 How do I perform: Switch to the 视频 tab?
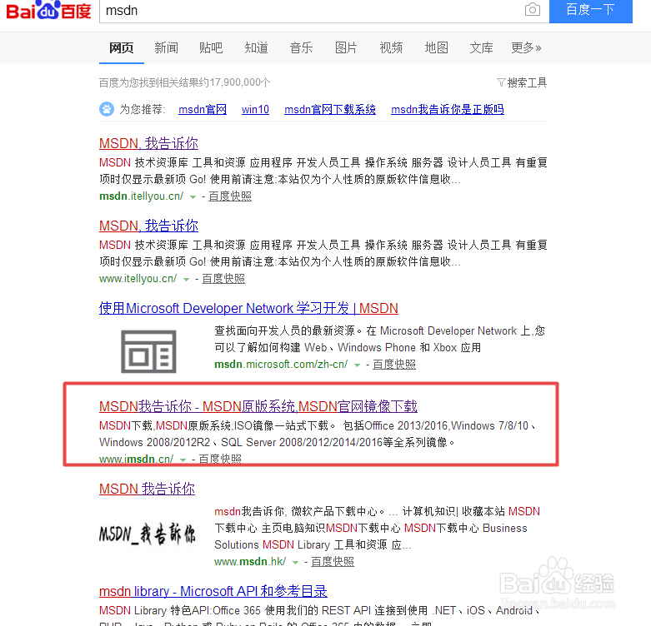(x=391, y=48)
